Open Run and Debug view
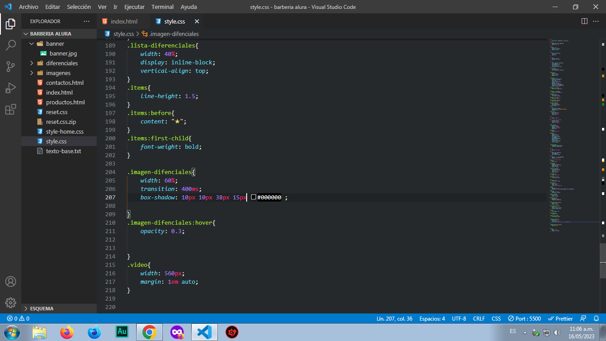Viewport: 606px width, 341px height. click(11, 88)
